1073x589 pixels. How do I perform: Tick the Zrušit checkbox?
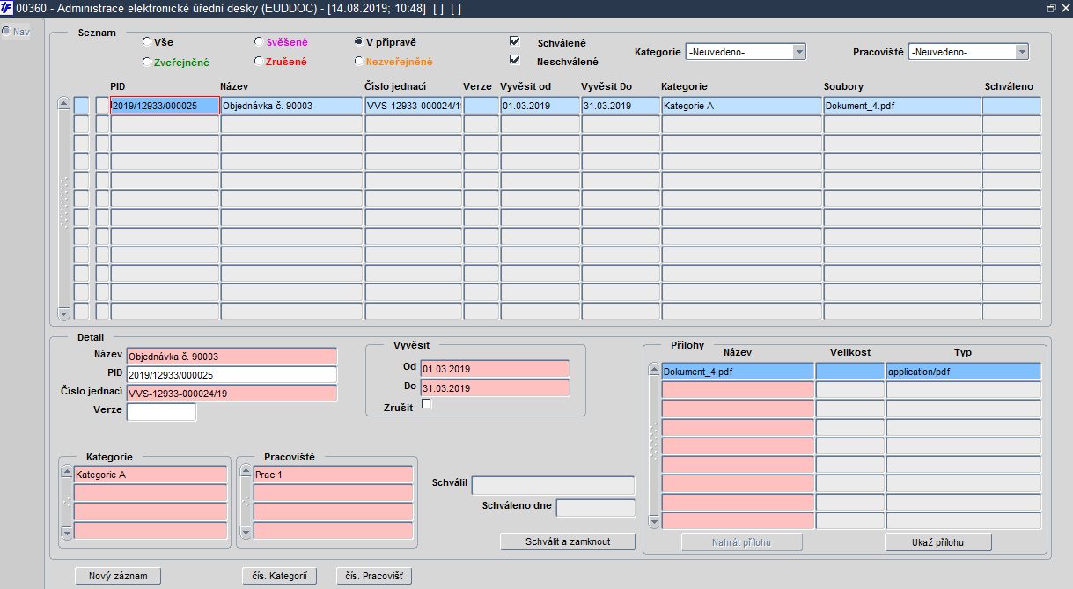tap(427, 404)
